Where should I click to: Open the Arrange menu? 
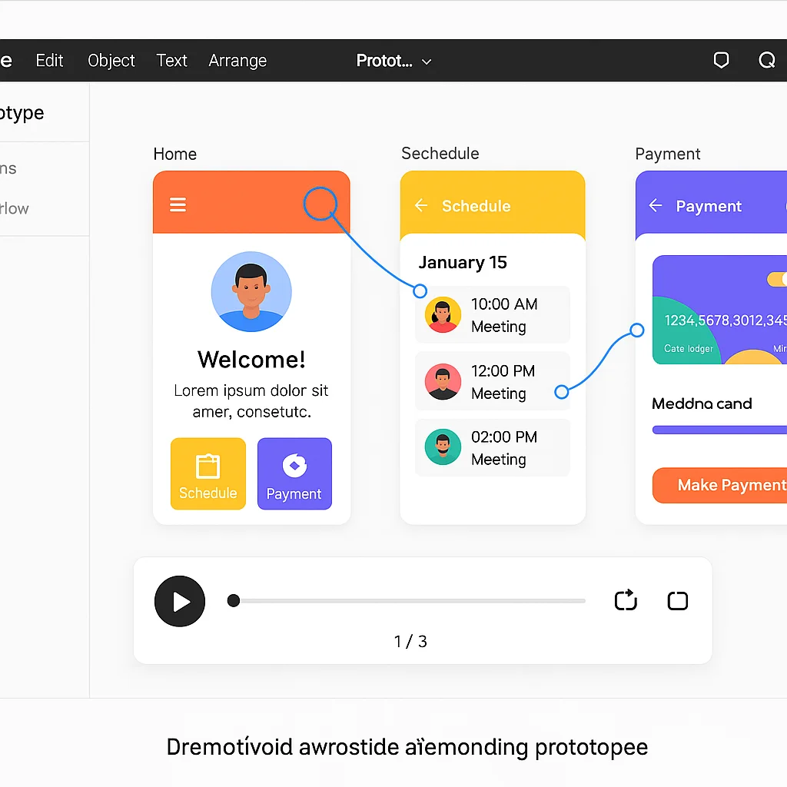coord(237,60)
